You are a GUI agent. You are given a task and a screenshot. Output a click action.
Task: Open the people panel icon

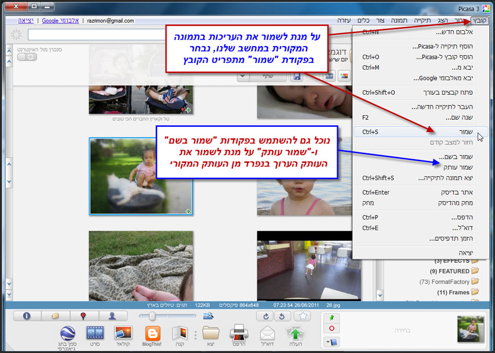pyautogui.click(x=113, y=316)
